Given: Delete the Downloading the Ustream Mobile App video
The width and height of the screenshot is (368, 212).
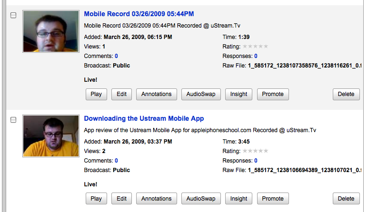Looking at the screenshot, I should [346, 199].
